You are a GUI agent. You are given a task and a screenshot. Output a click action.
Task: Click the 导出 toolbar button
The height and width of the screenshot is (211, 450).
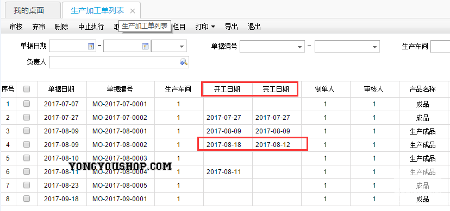(232, 27)
